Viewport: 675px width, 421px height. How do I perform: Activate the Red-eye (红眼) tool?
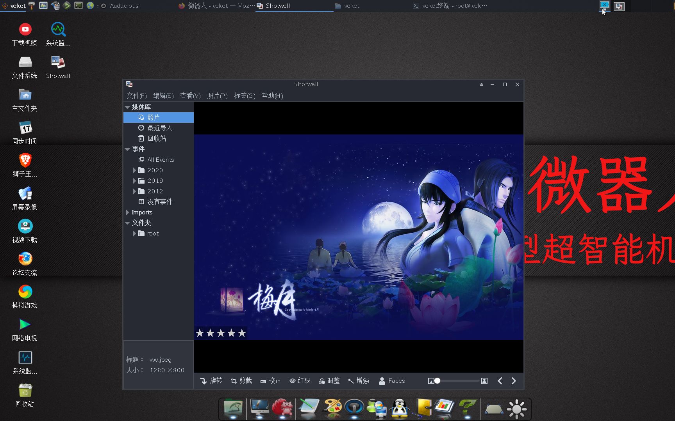coord(300,381)
